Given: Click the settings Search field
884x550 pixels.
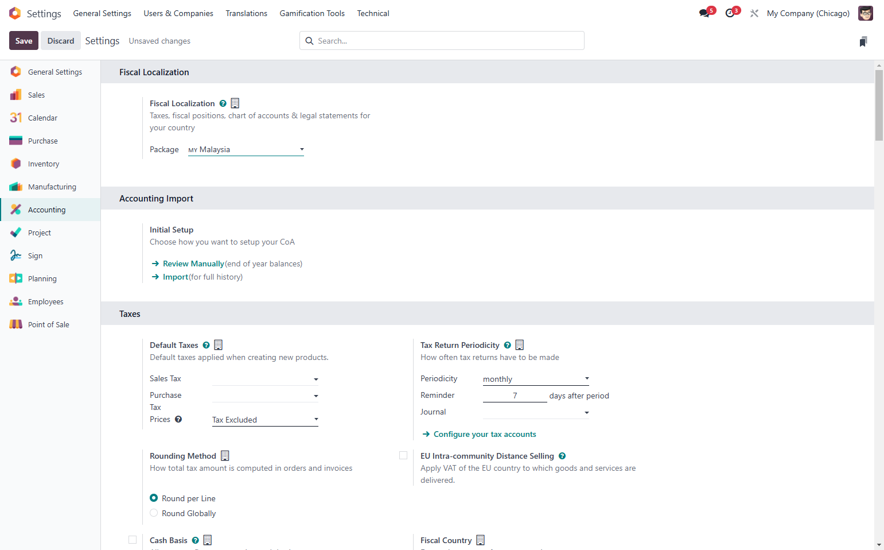Looking at the screenshot, I should point(442,41).
